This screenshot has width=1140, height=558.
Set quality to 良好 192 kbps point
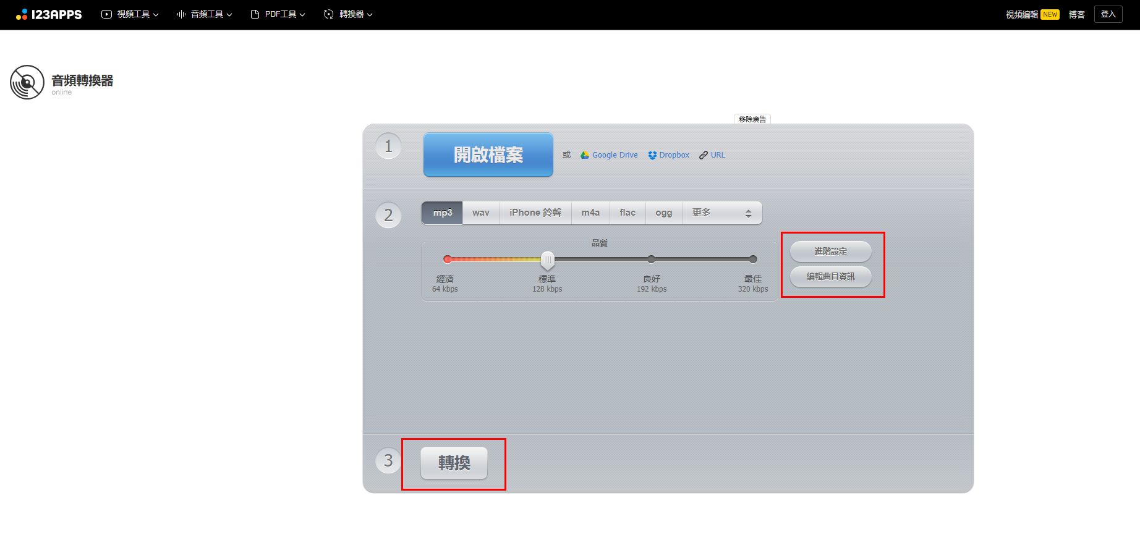click(651, 260)
